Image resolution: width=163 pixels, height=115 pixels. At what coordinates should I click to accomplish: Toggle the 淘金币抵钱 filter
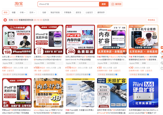coord(55,12)
